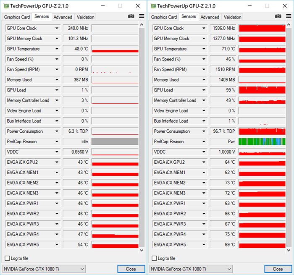Image resolution: width=294 pixels, height=275 pixels.
Task: Switch to Advanced tab in right window
Action: [210, 17]
